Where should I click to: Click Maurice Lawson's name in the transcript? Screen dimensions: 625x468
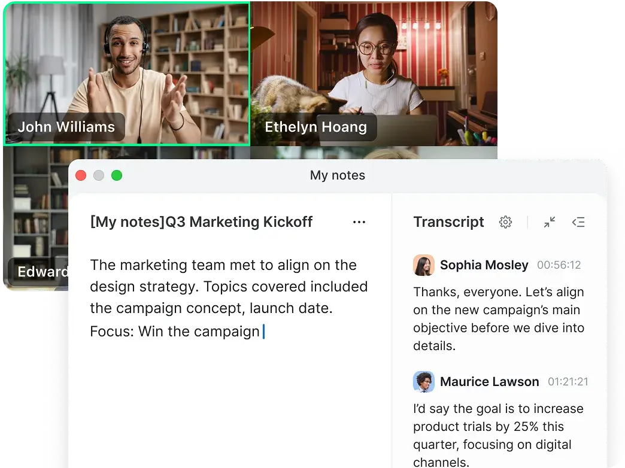coord(489,382)
